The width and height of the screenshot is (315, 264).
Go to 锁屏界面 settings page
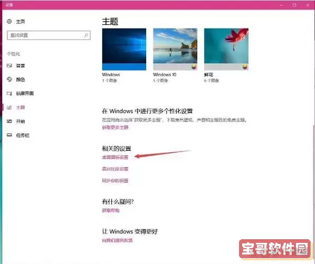click(25, 93)
